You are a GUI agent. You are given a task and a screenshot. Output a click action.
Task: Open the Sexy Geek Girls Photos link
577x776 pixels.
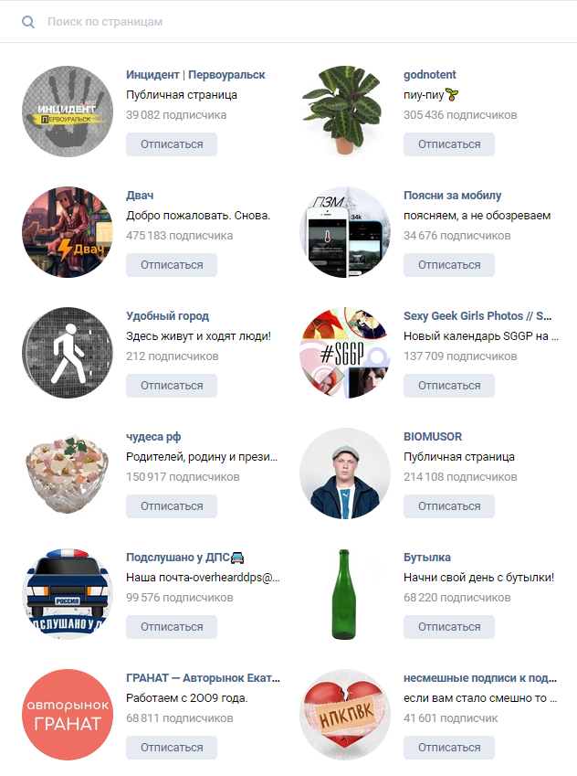click(477, 316)
